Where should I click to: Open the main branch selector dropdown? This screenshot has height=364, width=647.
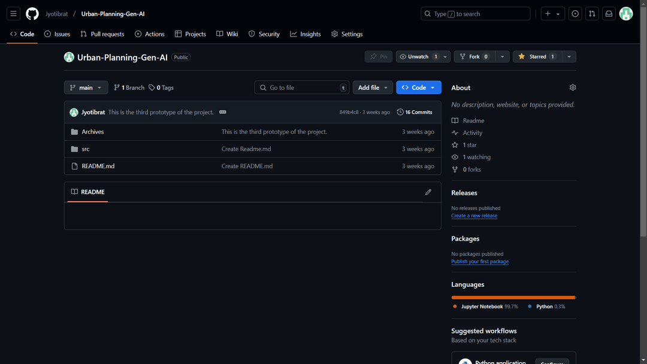click(86, 87)
